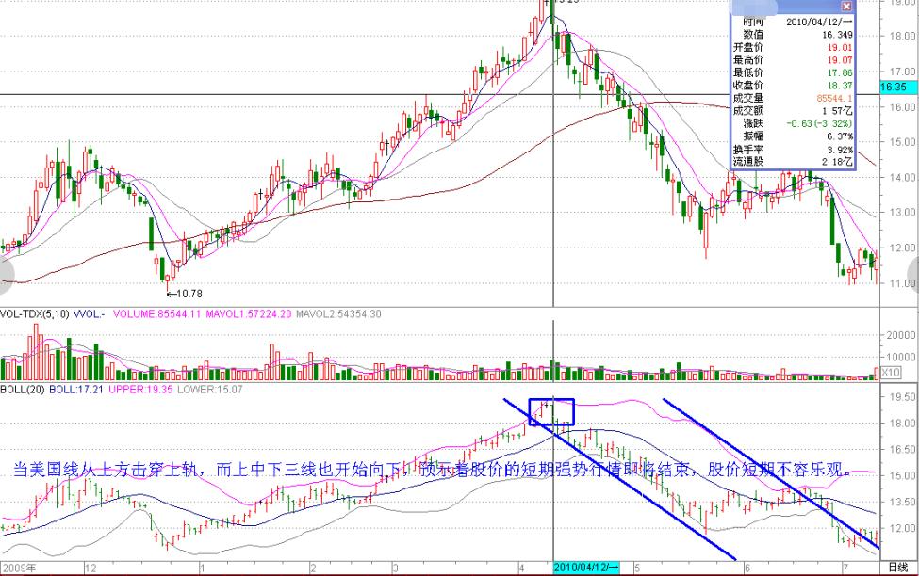Viewport: 919px width, 576px height.
Task: Click the BOLL:17.21 middle band readout
Action: pyautogui.click(x=76, y=390)
